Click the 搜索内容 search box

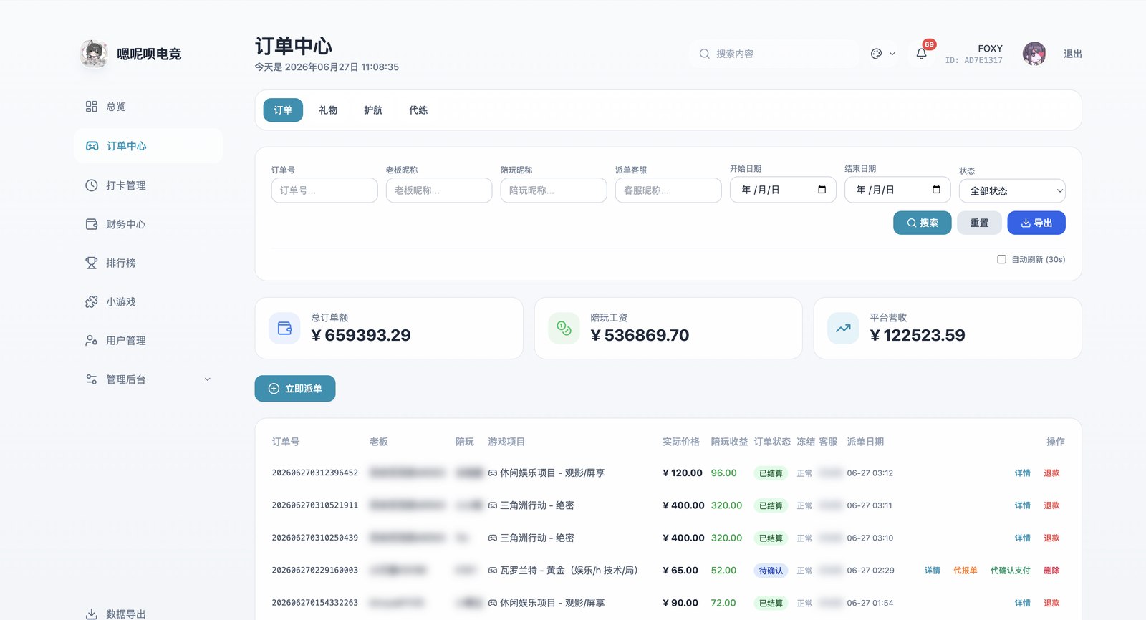(x=774, y=54)
